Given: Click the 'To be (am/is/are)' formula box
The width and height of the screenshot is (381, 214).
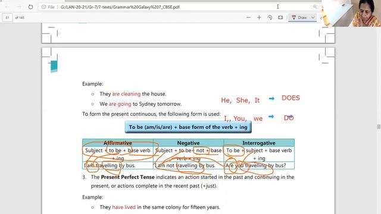Looking at the screenshot, I should click(x=188, y=127).
